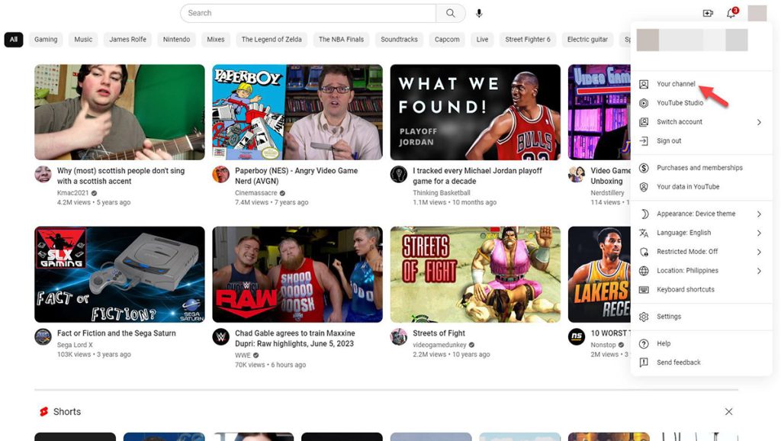781x441 pixels.
Task: Open the notifications bell icon
Action: pos(730,14)
